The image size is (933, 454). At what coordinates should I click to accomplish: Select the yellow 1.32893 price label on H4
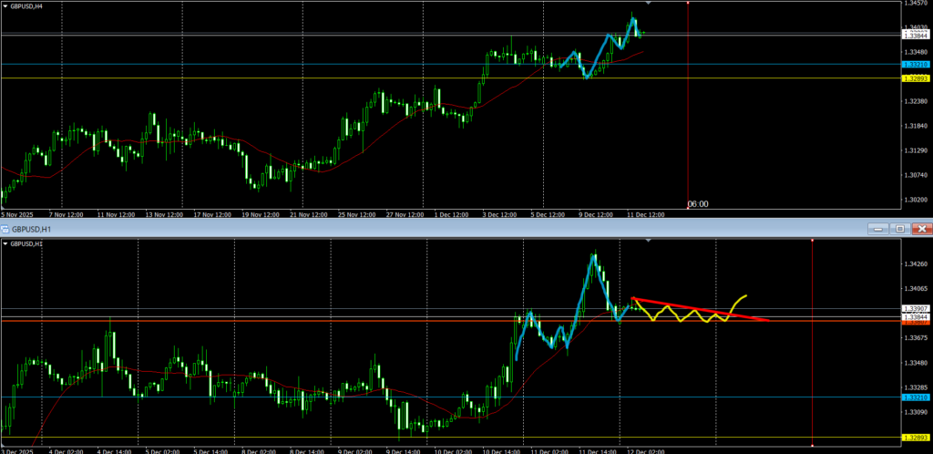click(x=915, y=78)
